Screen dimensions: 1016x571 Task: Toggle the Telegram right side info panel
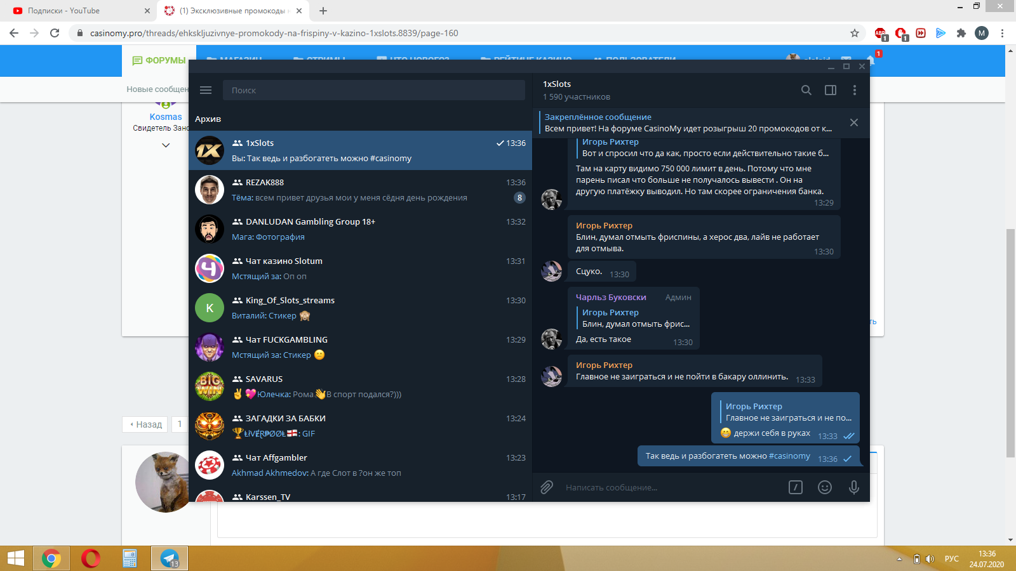point(831,90)
